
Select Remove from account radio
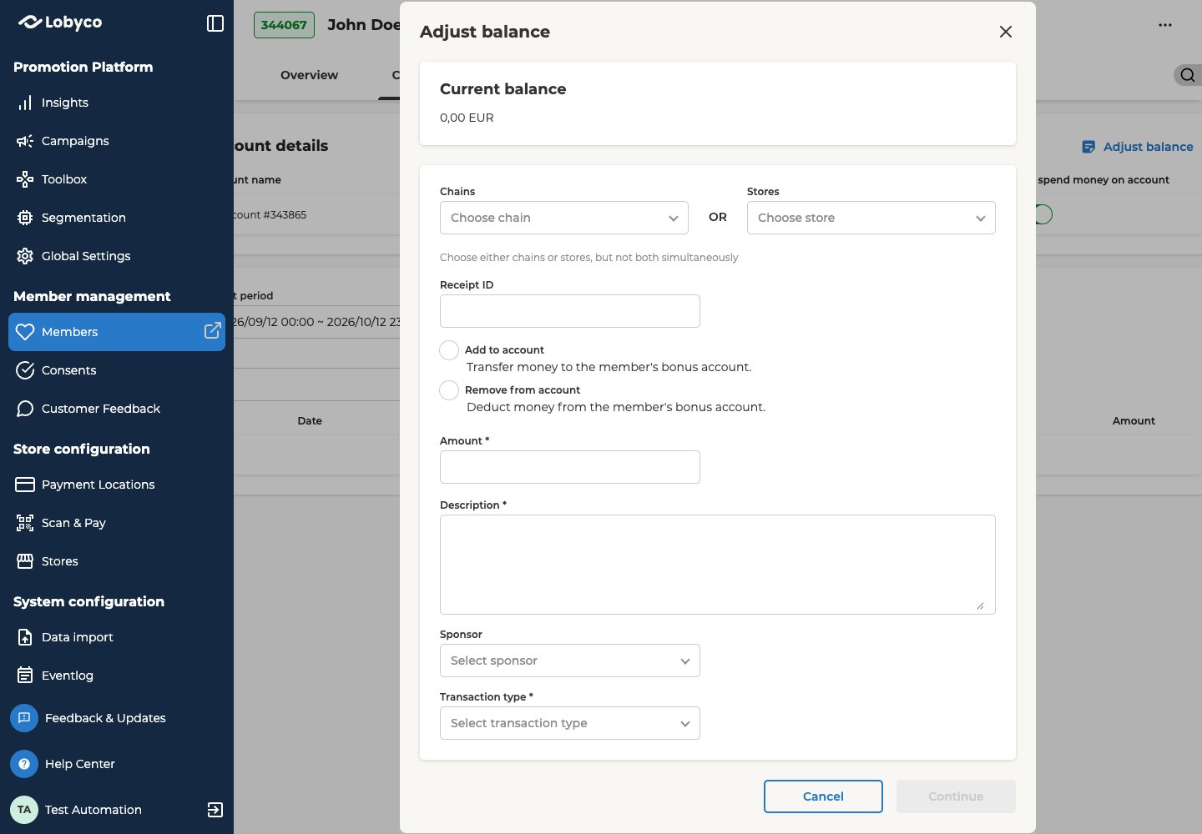(x=449, y=390)
